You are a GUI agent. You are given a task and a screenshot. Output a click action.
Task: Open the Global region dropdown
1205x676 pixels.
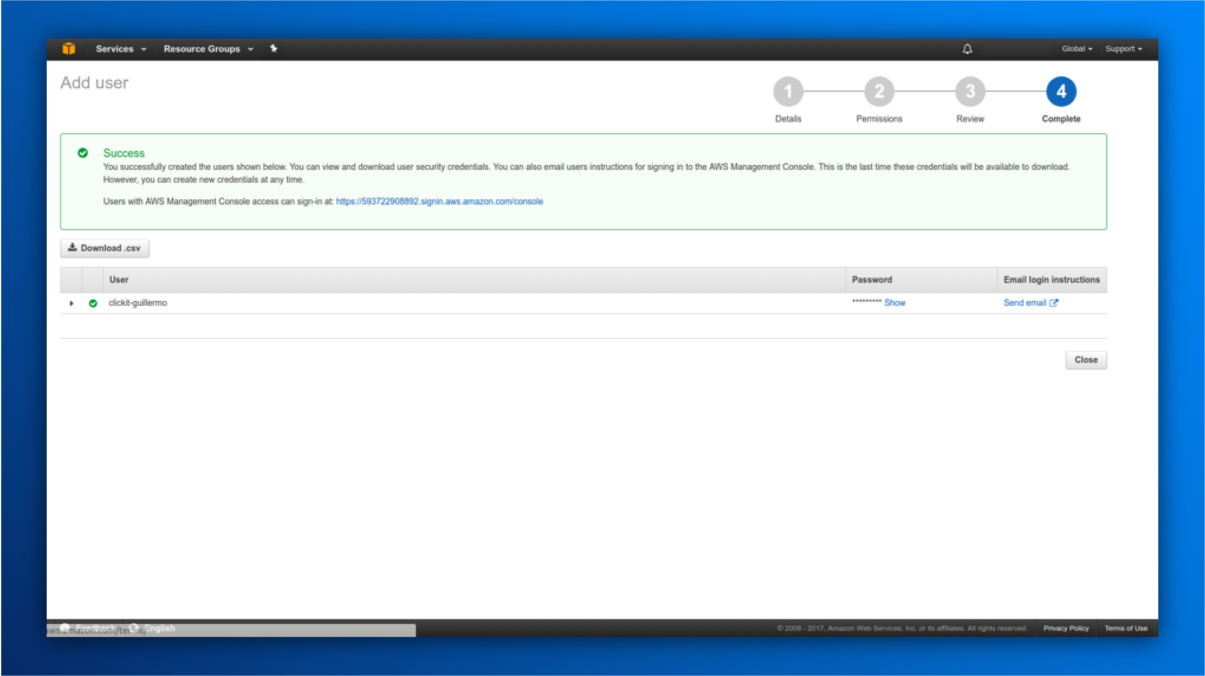pos(1077,49)
